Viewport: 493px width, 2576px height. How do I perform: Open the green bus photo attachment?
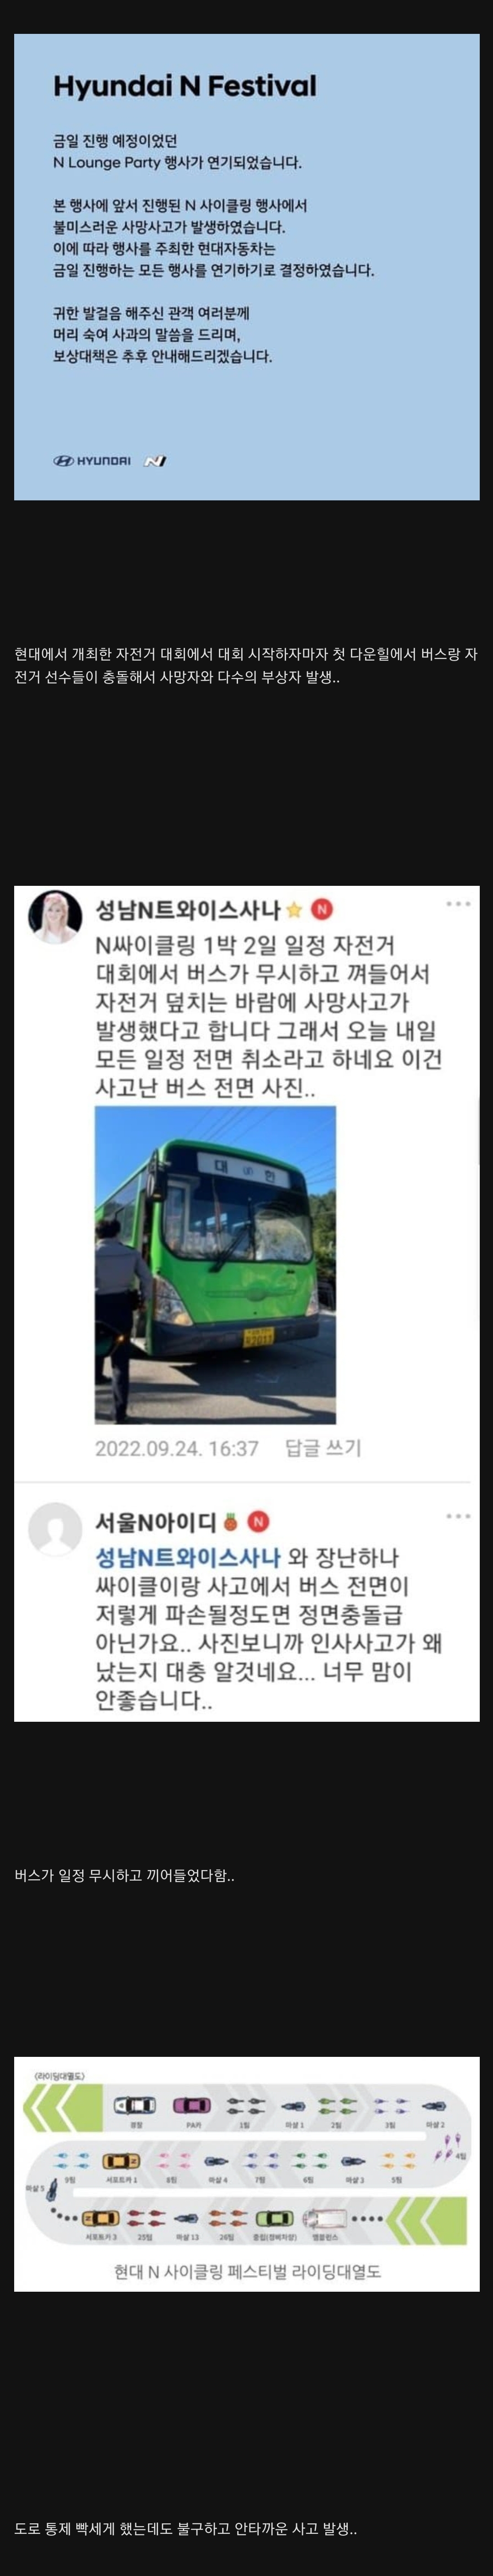pos(216,1264)
